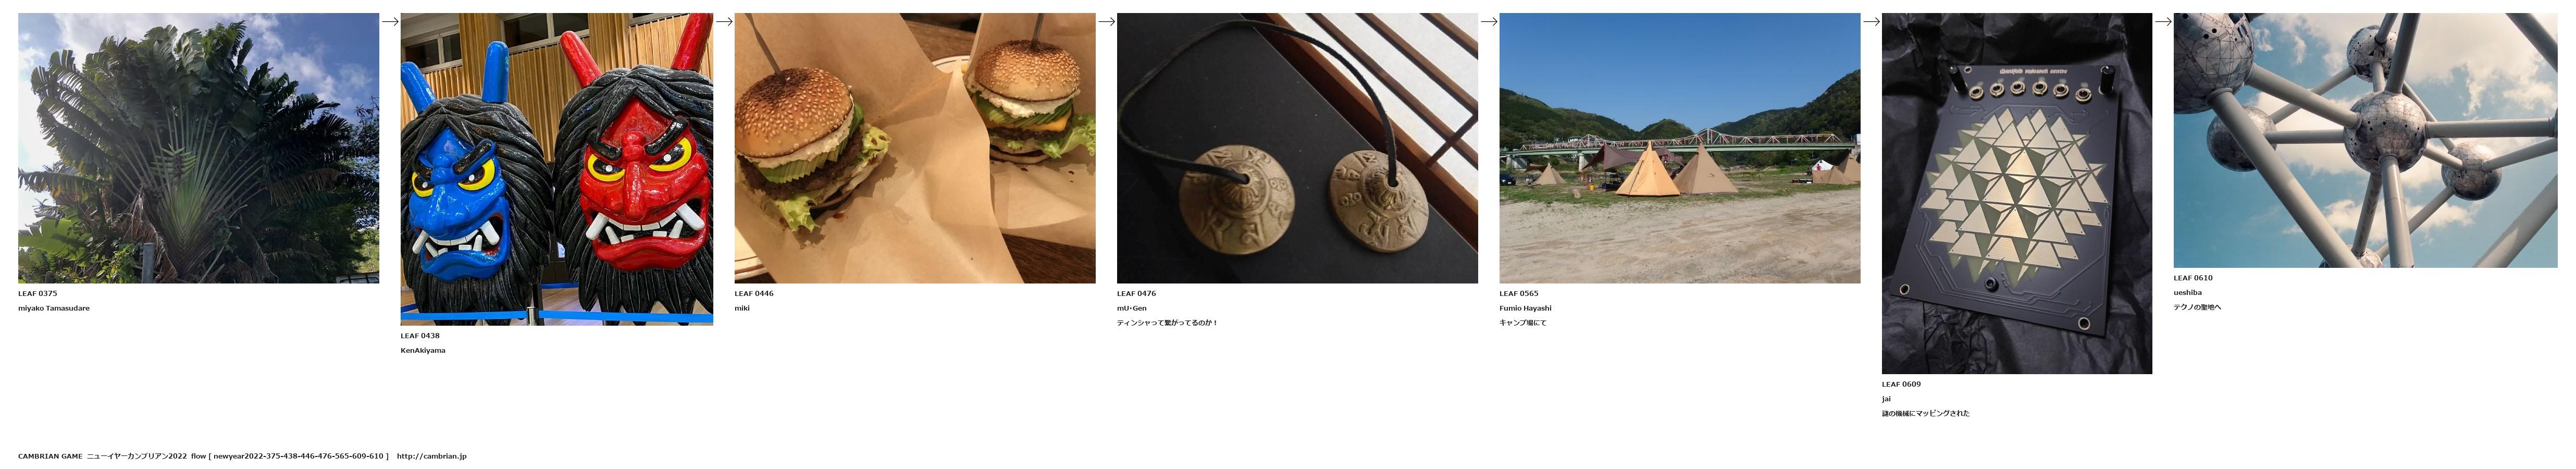
Task: Open the Namahage masks photo LEAF 0438
Action: pyautogui.click(x=557, y=169)
